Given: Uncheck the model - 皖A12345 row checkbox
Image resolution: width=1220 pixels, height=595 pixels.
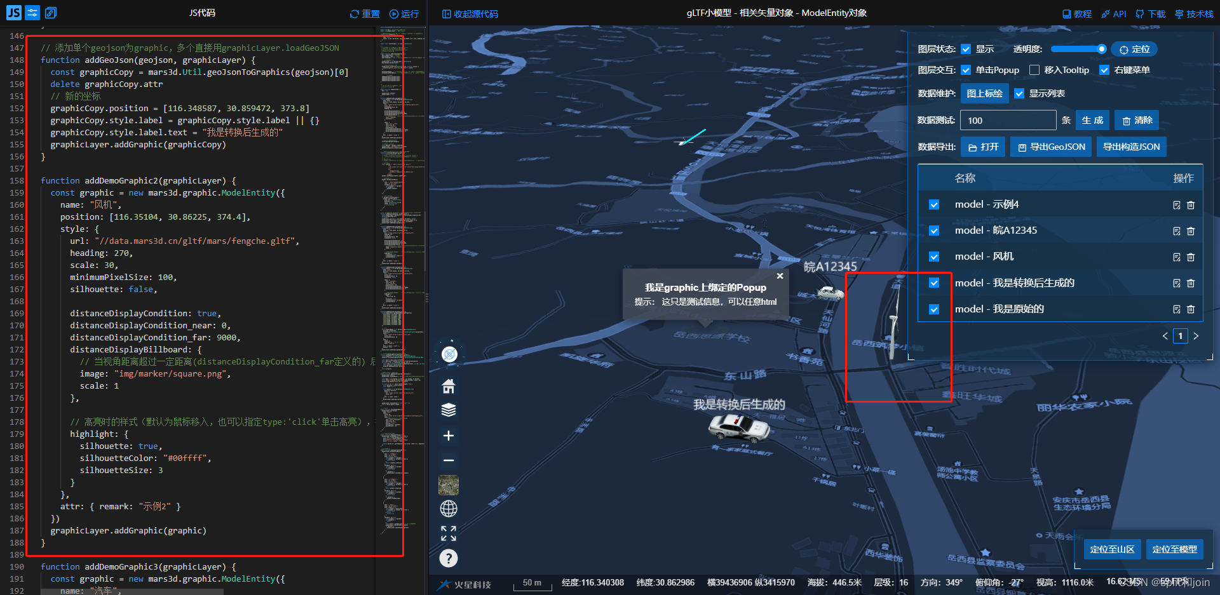Looking at the screenshot, I should [x=934, y=231].
